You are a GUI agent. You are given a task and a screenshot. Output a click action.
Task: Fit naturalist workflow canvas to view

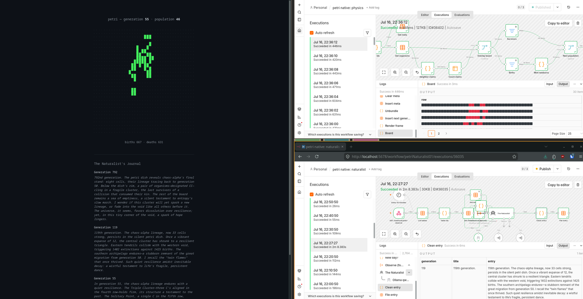tap(384, 234)
